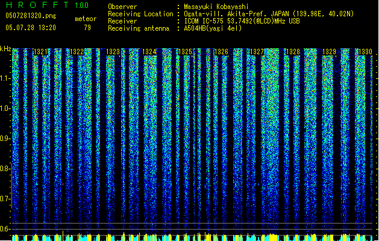Click the 1328 time marker
The width and height of the screenshot is (379, 241).
[293, 52]
